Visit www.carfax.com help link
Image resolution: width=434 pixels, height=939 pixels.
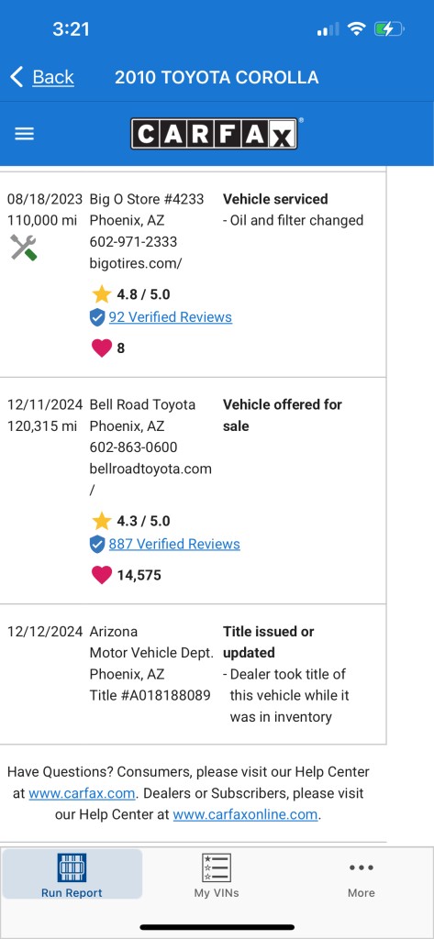tap(82, 793)
